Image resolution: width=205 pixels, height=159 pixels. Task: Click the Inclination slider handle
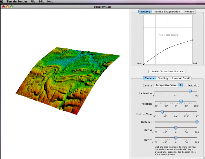[x=190, y=91]
